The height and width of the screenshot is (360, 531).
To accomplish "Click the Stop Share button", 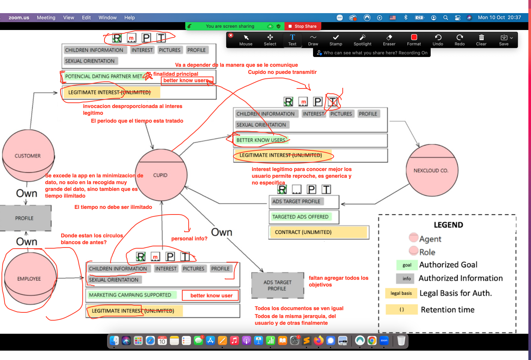I will tap(302, 26).
